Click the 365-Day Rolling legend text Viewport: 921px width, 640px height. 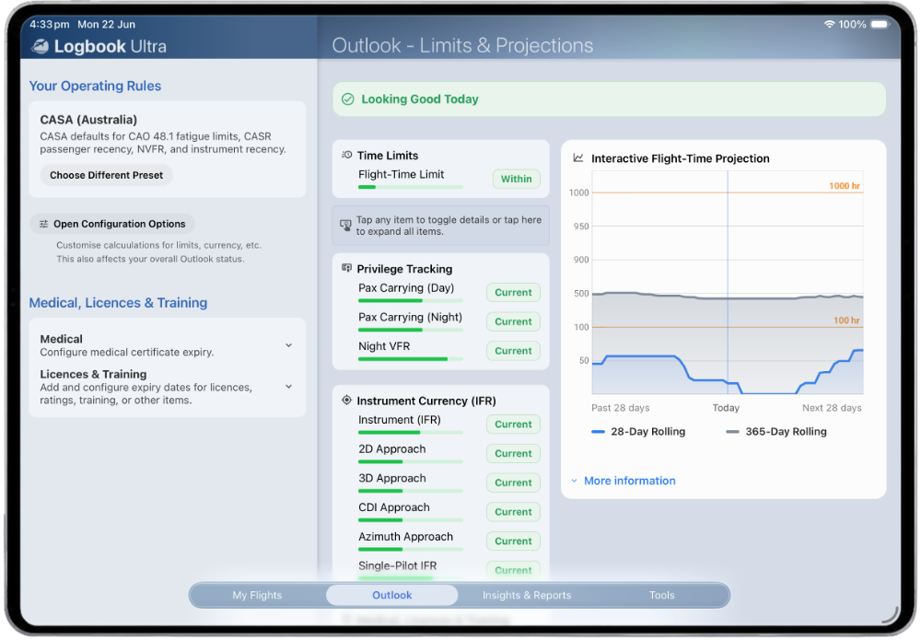pos(787,432)
